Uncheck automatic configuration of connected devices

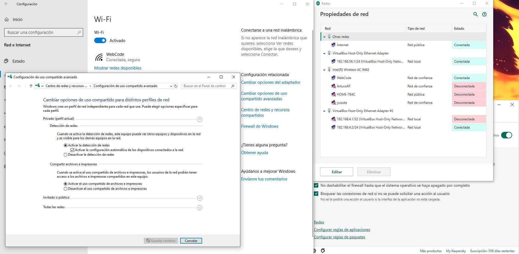72,150
